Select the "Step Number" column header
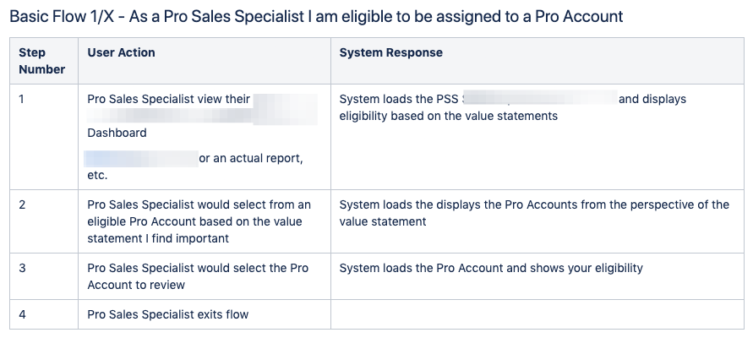The height and width of the screenshot is (338, 753). click(41, 61)
